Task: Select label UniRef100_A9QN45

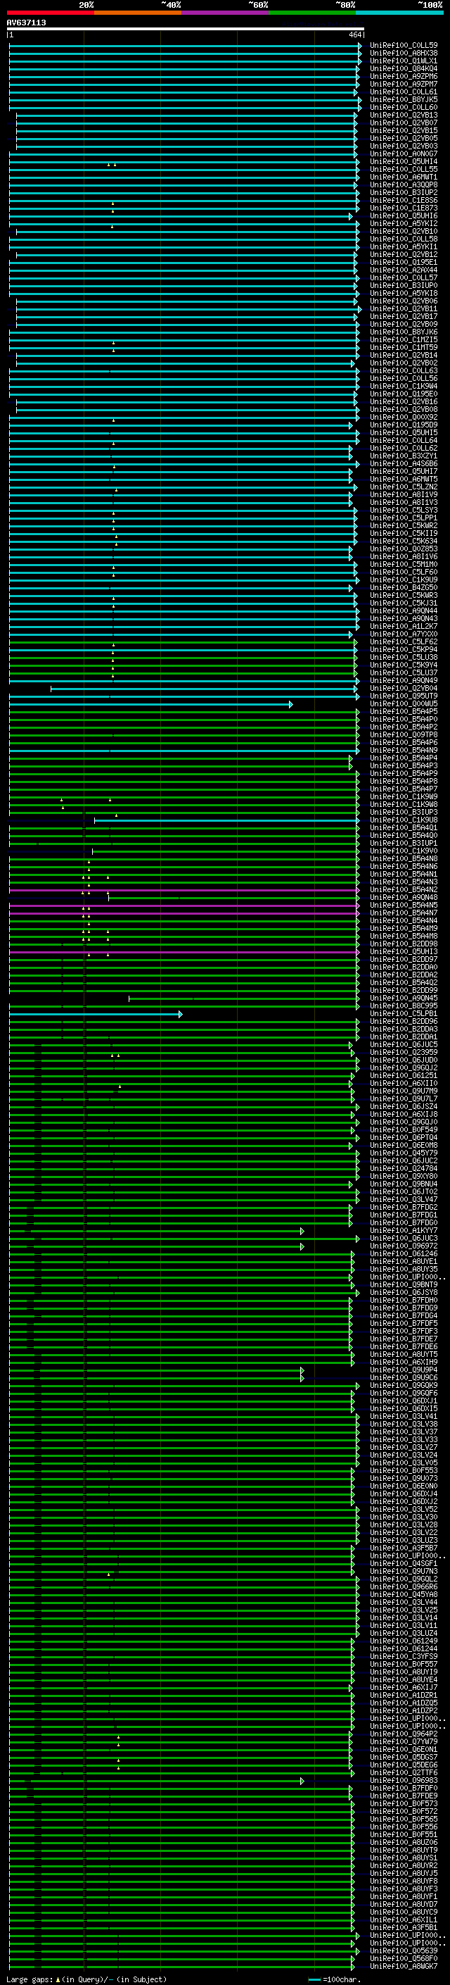Action: [404, 998]
